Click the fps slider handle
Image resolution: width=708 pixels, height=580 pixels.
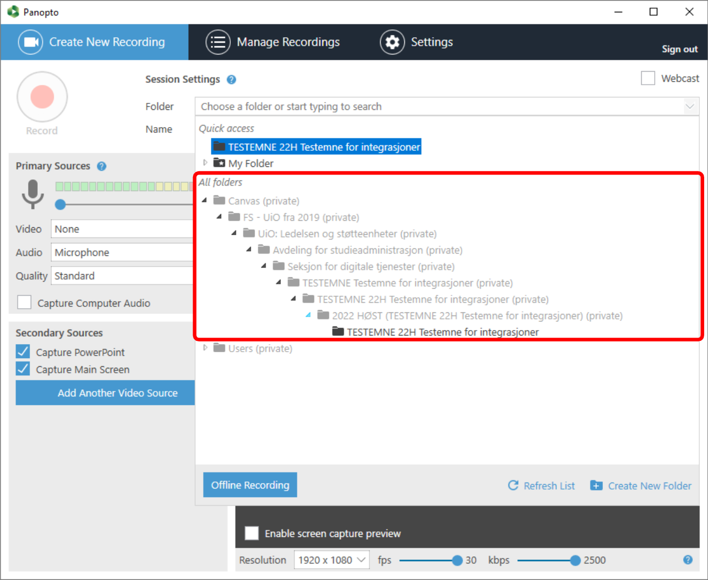click(457, 561)
